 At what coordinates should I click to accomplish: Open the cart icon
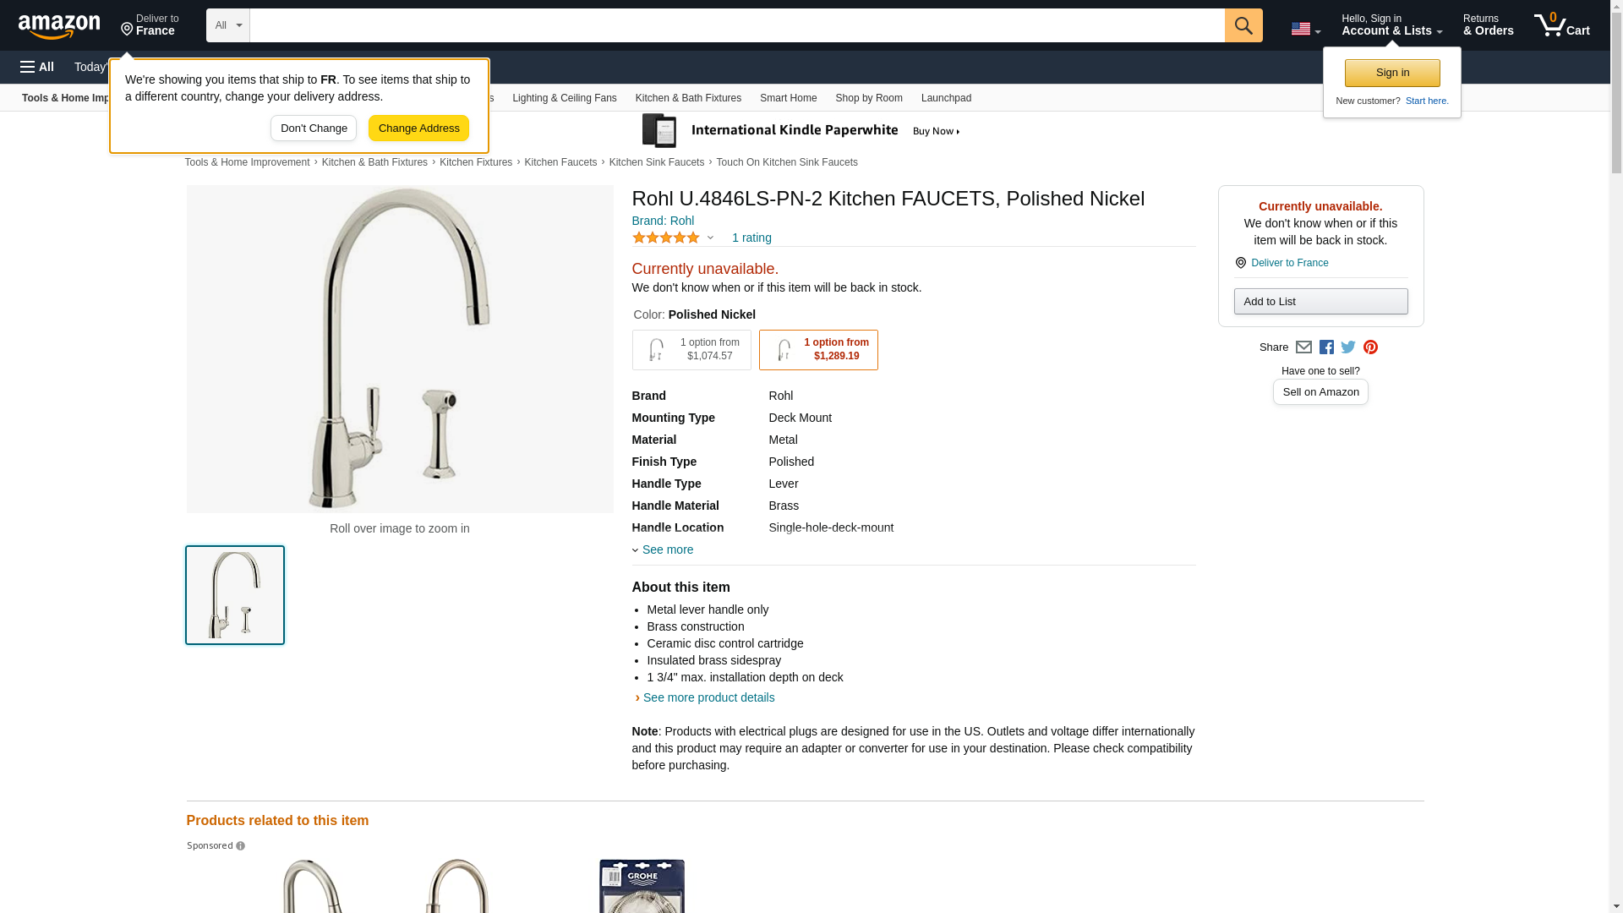coord(1562,25)
